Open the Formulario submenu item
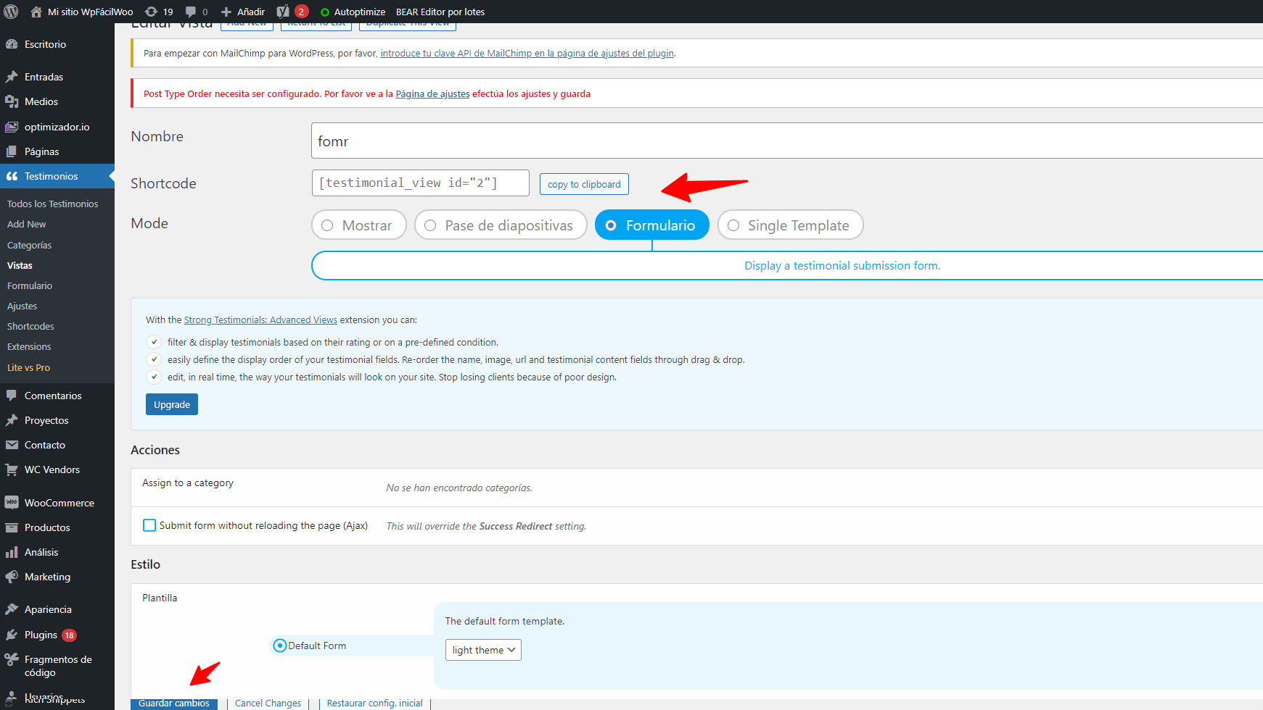The image size is (1263, 710). click(x=30, y=285)
